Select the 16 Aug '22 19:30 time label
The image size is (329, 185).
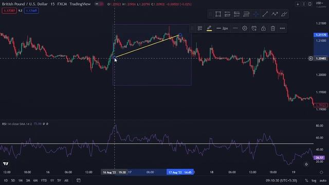coord(114,173)
